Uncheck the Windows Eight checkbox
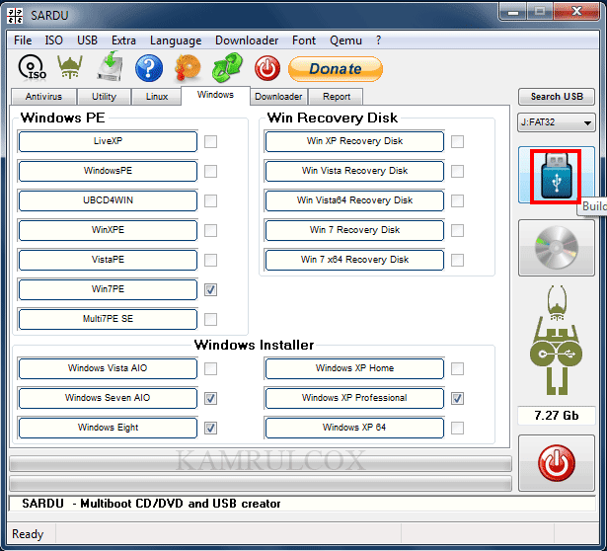 coord(210,429)
